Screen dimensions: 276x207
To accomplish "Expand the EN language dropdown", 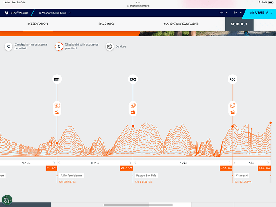I will (237, 13).
